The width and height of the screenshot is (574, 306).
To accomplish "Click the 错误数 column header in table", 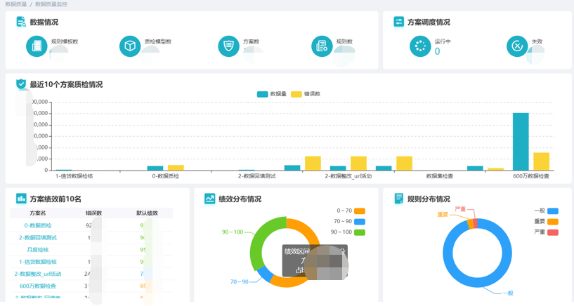I will click(x=93, y=213).
